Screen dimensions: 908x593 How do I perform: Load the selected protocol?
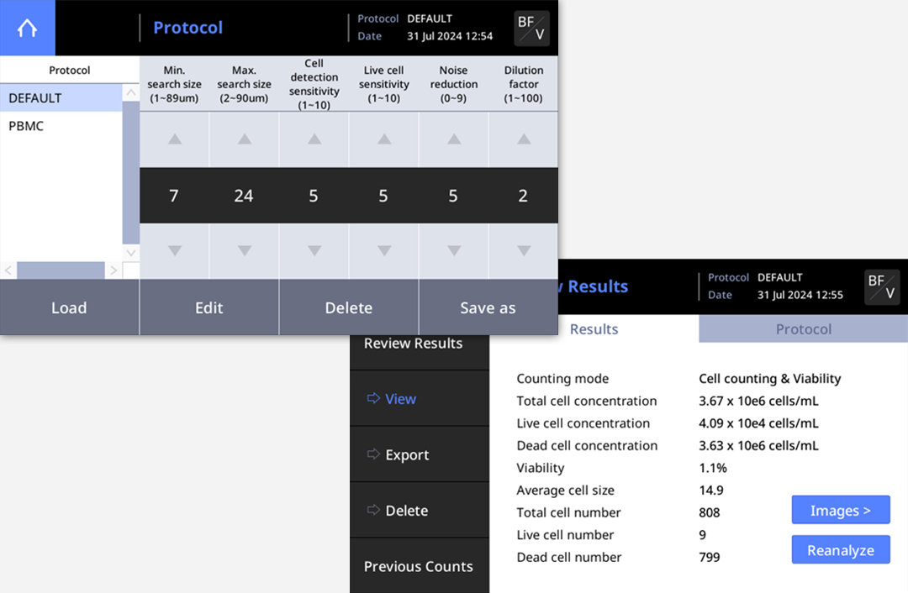70,307
